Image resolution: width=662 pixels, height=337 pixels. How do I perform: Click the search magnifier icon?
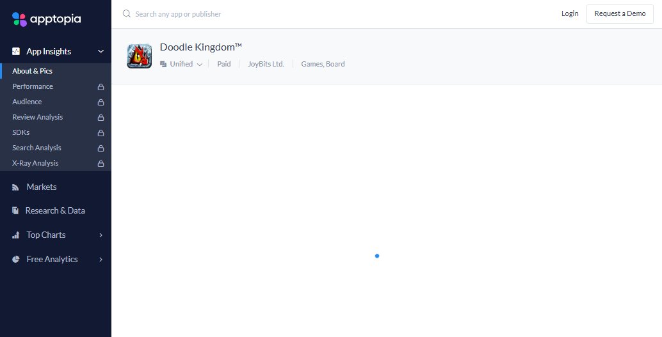click(x=127, y=14)
